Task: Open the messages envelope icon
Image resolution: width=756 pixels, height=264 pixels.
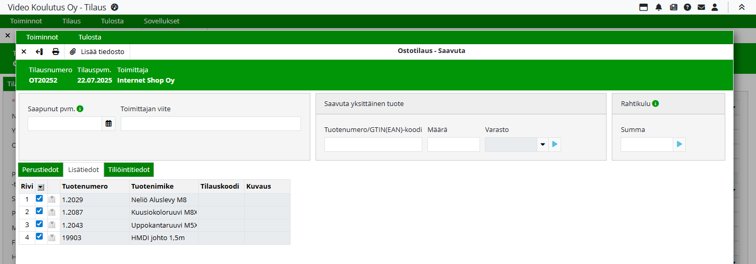Action: pyautogui.click(x=701, y=7)
